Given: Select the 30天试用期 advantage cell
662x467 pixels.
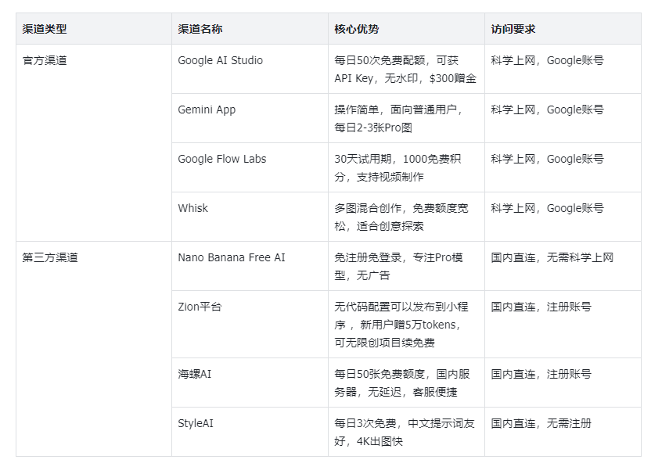Looking at the screenshot, I should [407, 167].
